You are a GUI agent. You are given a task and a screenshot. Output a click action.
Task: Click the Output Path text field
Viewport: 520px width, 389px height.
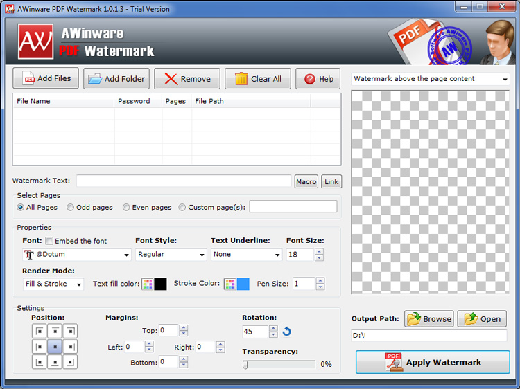click(428, 336)
